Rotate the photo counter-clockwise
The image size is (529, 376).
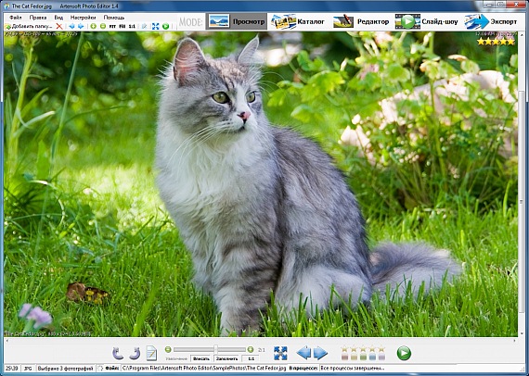[118, 353]
